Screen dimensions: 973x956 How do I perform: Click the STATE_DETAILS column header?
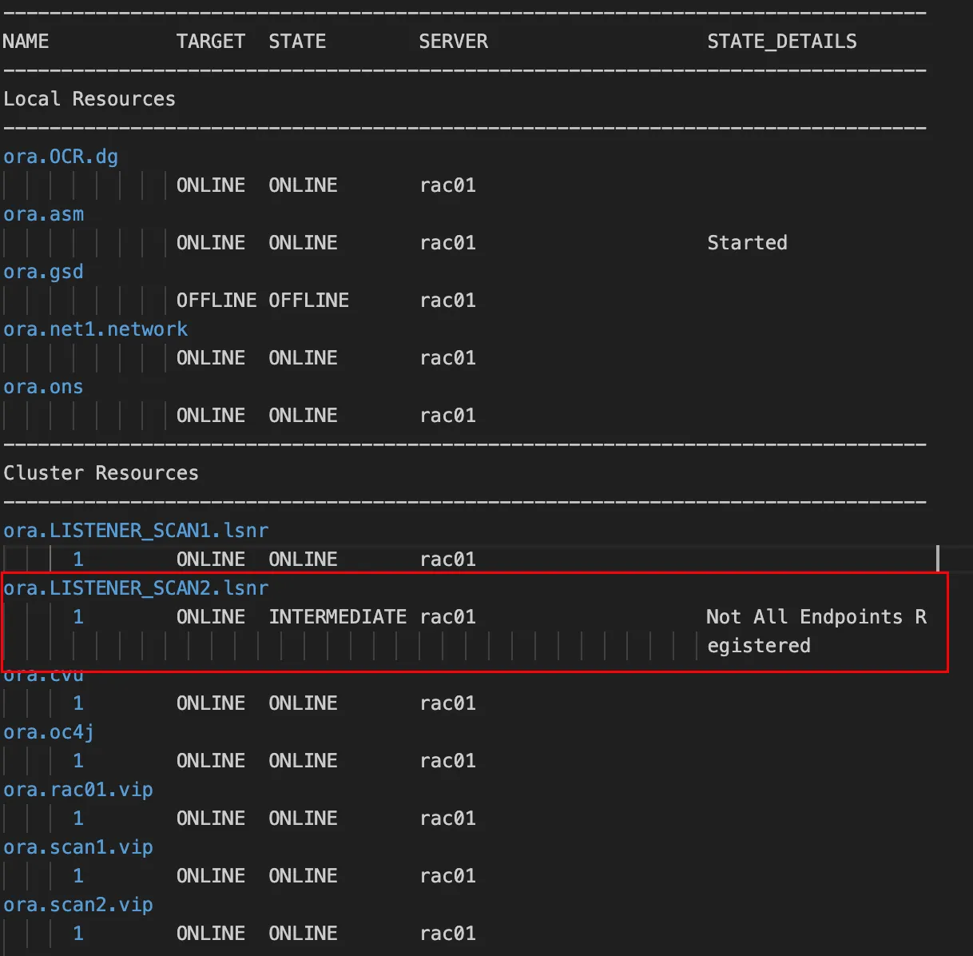[x=781, y=41]
